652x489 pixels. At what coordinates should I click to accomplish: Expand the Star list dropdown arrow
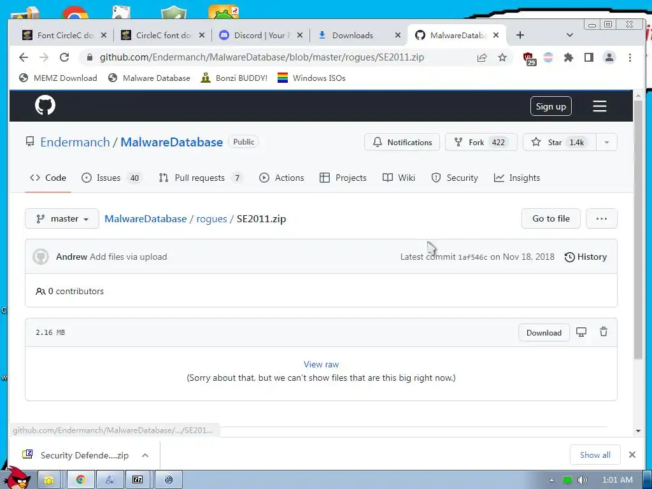607,142
